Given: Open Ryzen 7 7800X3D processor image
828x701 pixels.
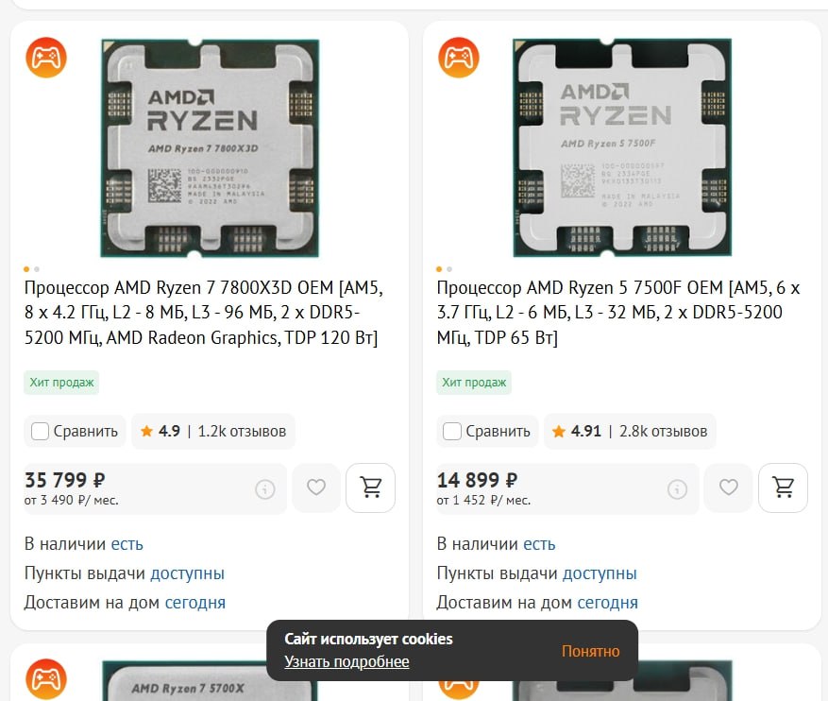Looking at the screenshot, I should pyautogui.click(x=210, y=148).
